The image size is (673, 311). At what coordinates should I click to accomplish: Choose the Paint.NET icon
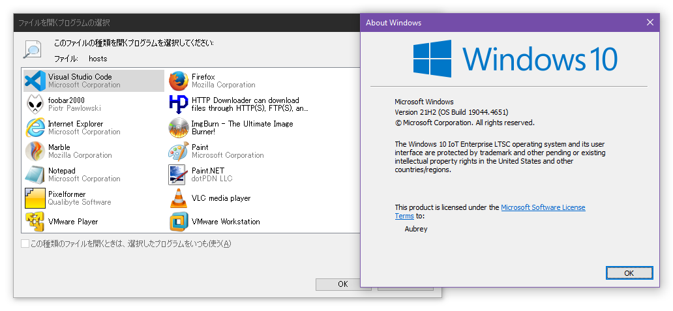tap(177, 175)
